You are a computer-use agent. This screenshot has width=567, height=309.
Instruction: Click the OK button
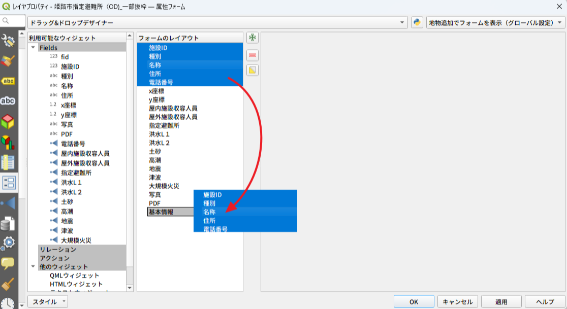414,301
